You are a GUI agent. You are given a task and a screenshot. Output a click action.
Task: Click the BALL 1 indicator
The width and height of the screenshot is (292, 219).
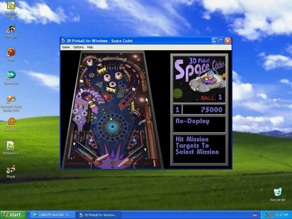(213, 97)
